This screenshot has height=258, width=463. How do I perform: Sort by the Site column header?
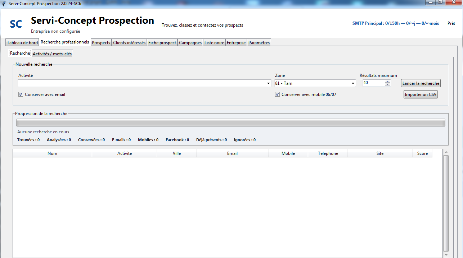pos(380,153)
